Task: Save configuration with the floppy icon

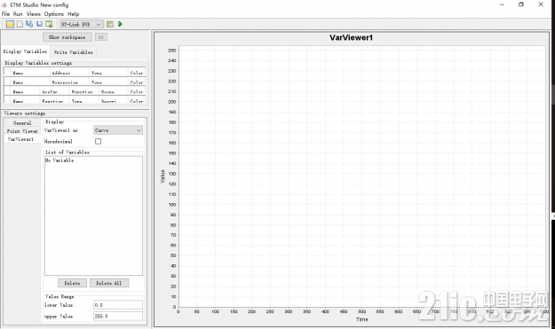Action: [x=39, y=24]
